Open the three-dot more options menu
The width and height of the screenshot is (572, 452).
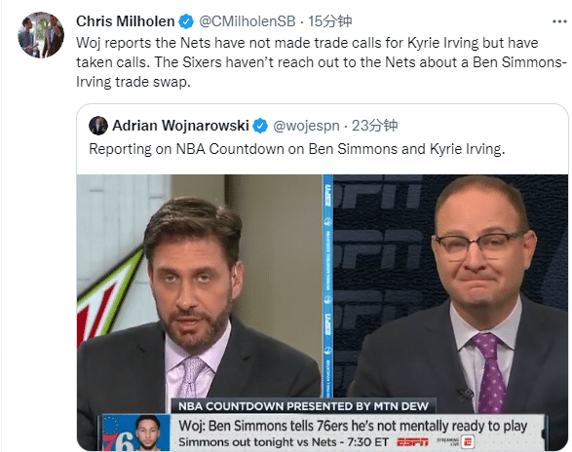click(x=559, y=21)
